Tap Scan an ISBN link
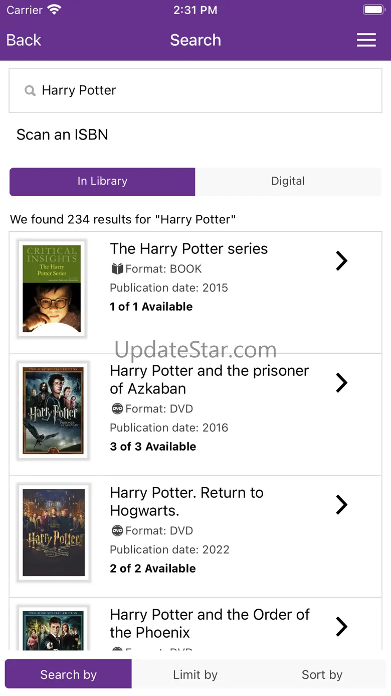391x696 pixels. 62,134
